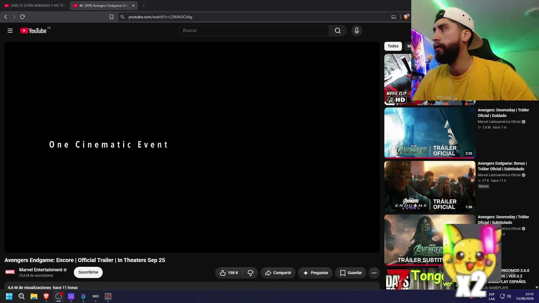Focus the Buscar search field
Screen dimensions: 539x303
[253, 30]
